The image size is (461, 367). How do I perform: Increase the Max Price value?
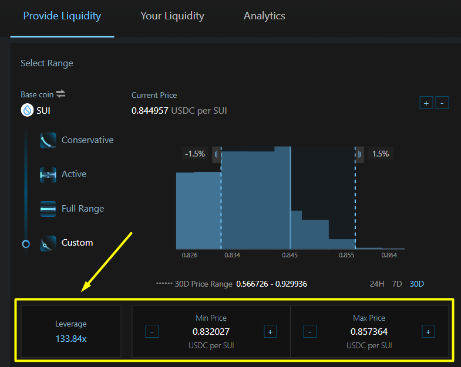pos(428,332)
